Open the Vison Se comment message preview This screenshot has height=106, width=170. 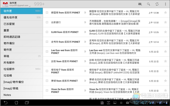tap(114, 90)
